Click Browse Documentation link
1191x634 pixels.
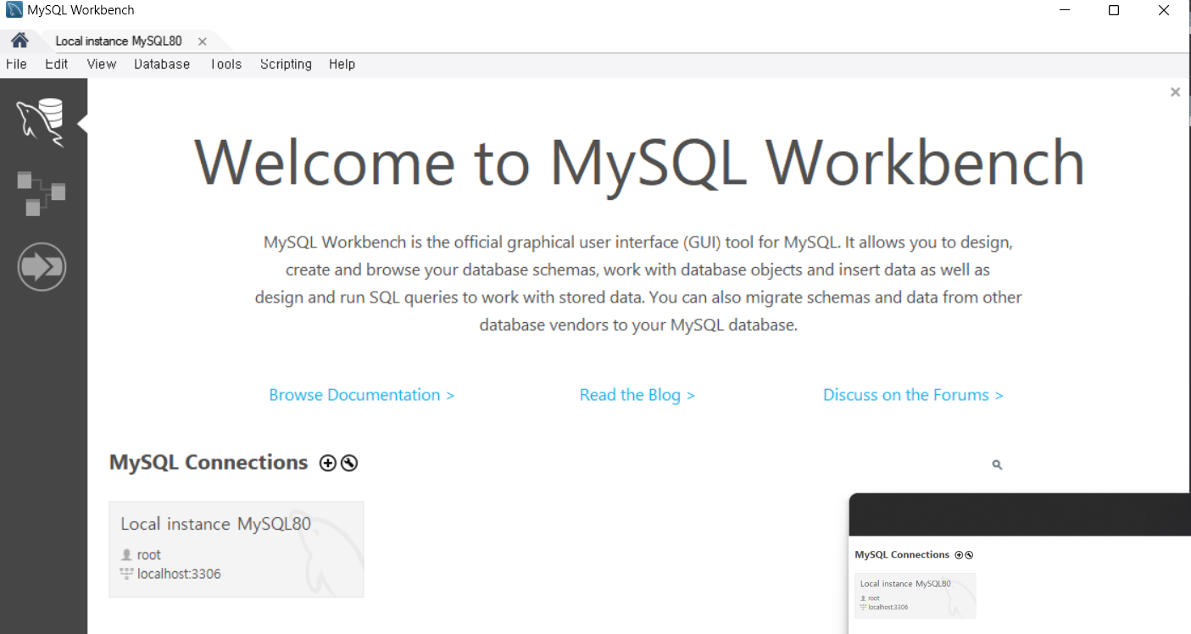click(362, 395)
